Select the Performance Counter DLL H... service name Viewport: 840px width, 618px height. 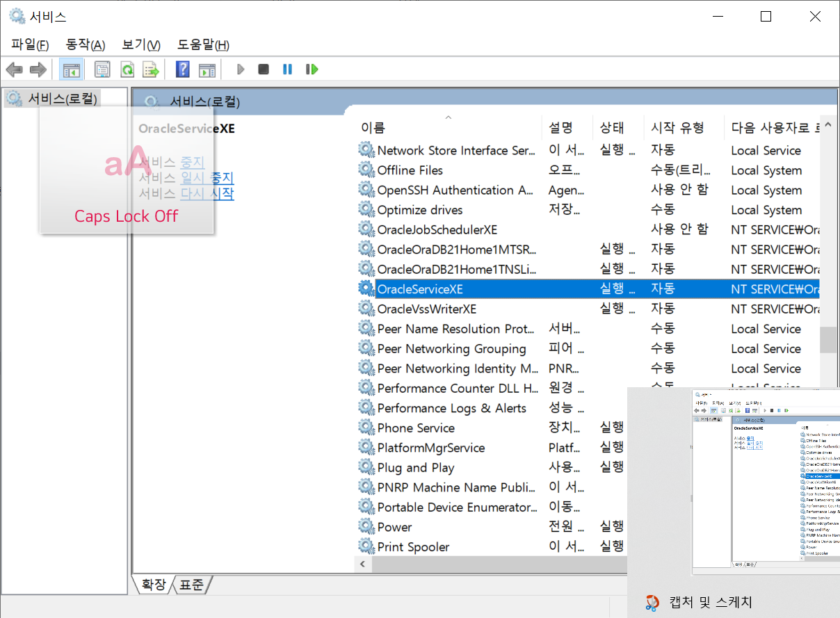pos(458,388)
